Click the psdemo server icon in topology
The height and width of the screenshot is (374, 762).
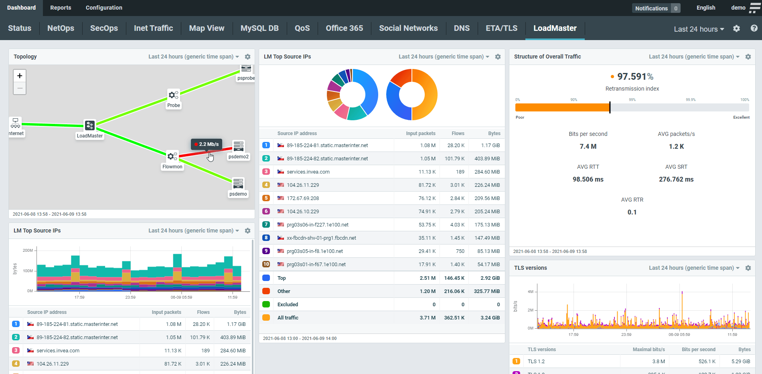coord(238,184)
